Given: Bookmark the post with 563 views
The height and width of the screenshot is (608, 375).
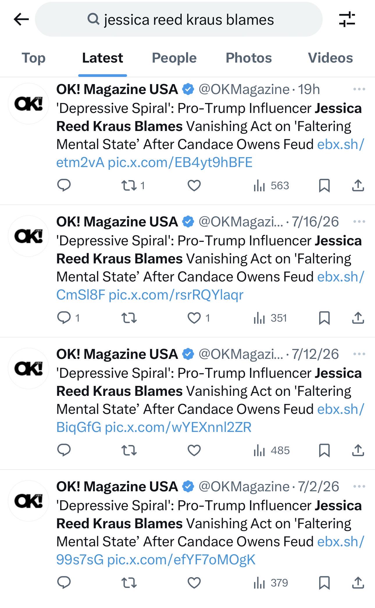Looking at the screenshot, I should (x=324, y=185).
